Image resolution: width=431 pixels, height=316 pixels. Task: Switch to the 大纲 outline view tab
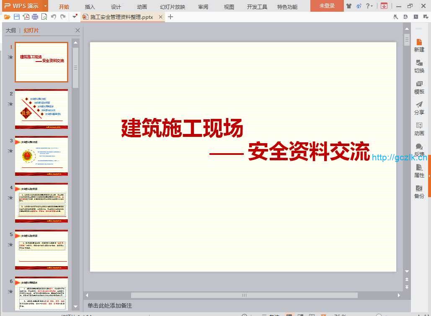[11, 31]
